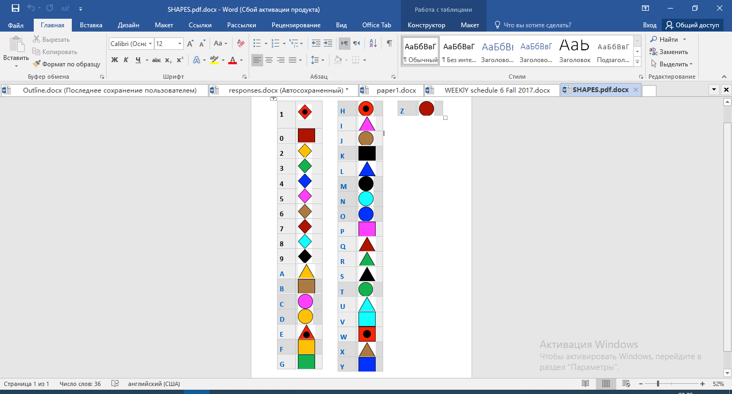Viewport: 732px width, 394px height.
Task: Center the paragraph text
Action: pos(269,60)
